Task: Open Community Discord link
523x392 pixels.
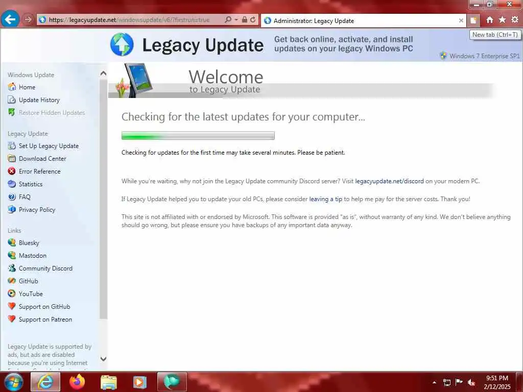Action: (45, 268)
